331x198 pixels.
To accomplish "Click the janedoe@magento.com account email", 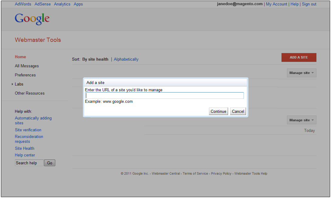I will [x=240, y=4].
